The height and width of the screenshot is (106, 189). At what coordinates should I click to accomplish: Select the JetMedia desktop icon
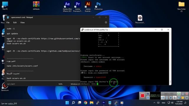36,6
